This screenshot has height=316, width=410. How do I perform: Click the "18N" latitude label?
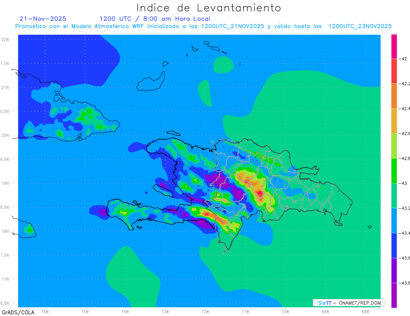click(5, 231)
